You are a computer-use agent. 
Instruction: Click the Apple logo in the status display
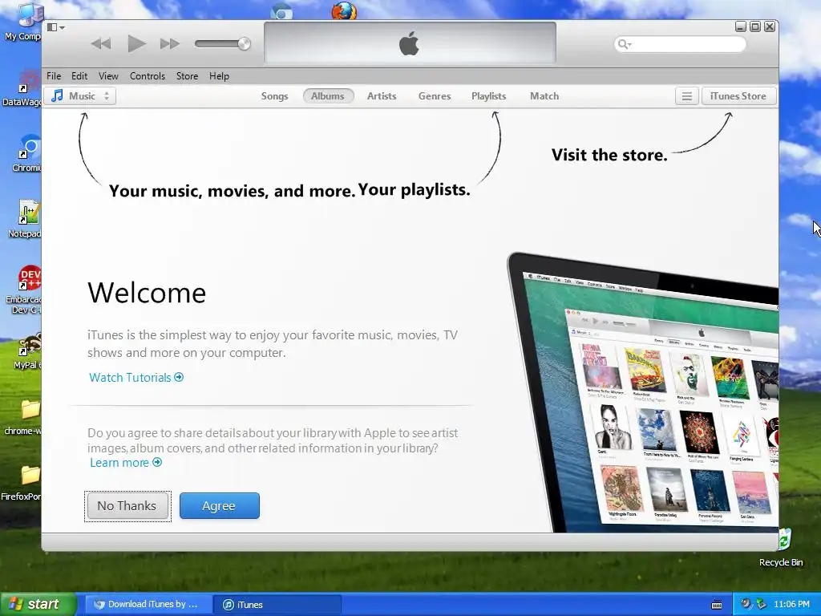pyautogui.click(x=409, y=43)
